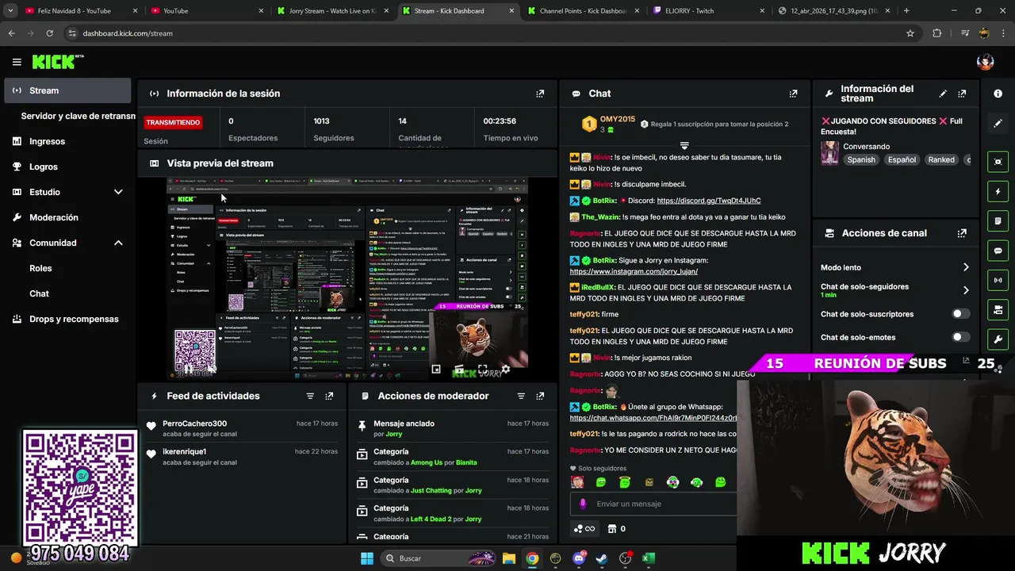Select Stream in the sidebar
This screenshot has height=571, width=1015.
click(67, 90)
